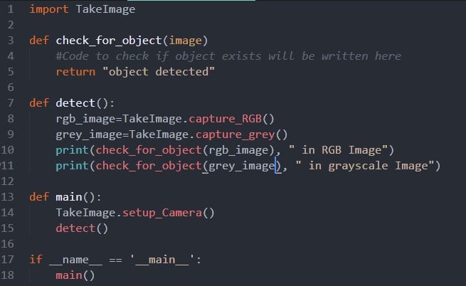Click grey_image variable assignment on line 9
The image size is (466, 286).
[89, 134]
